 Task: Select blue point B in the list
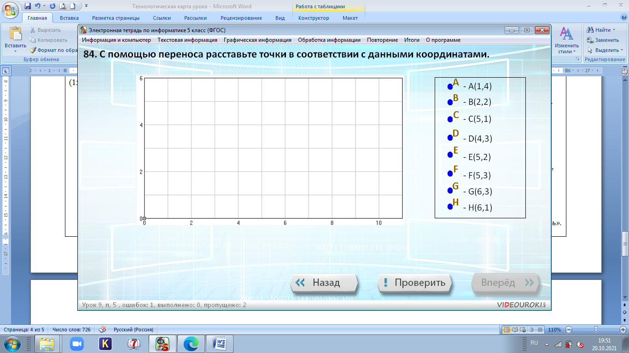coord(450,102)
